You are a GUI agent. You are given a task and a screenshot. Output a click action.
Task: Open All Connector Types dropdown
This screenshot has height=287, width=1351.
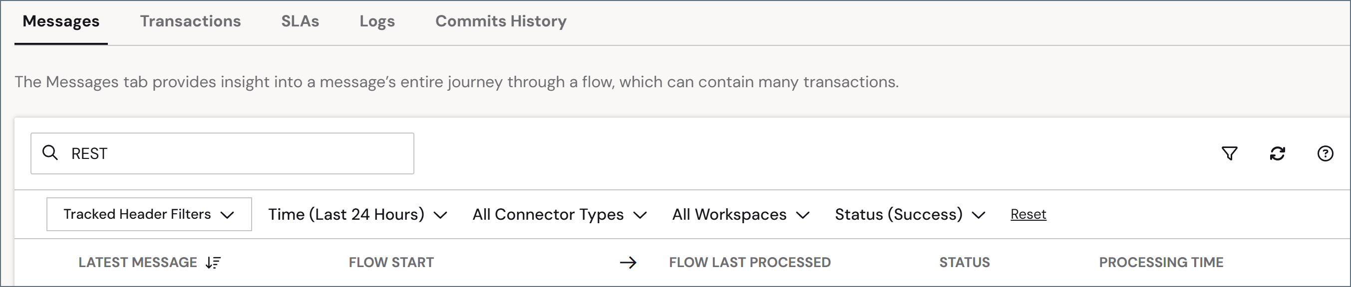click(560, 214)
